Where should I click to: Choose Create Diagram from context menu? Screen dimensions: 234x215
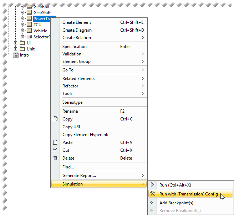point(99,30)
